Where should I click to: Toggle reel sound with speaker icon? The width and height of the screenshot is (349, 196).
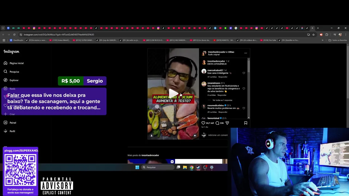coord(195,135)
